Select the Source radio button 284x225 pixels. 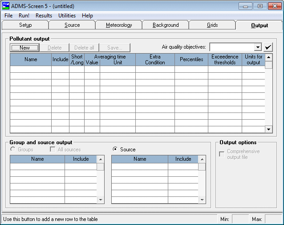click(x=115, y=149)
